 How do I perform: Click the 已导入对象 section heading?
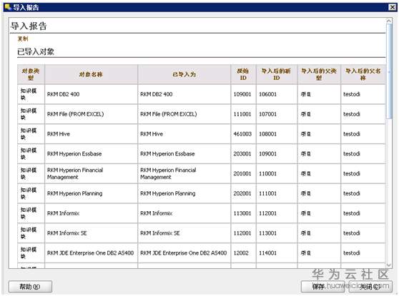coord(36,52)
